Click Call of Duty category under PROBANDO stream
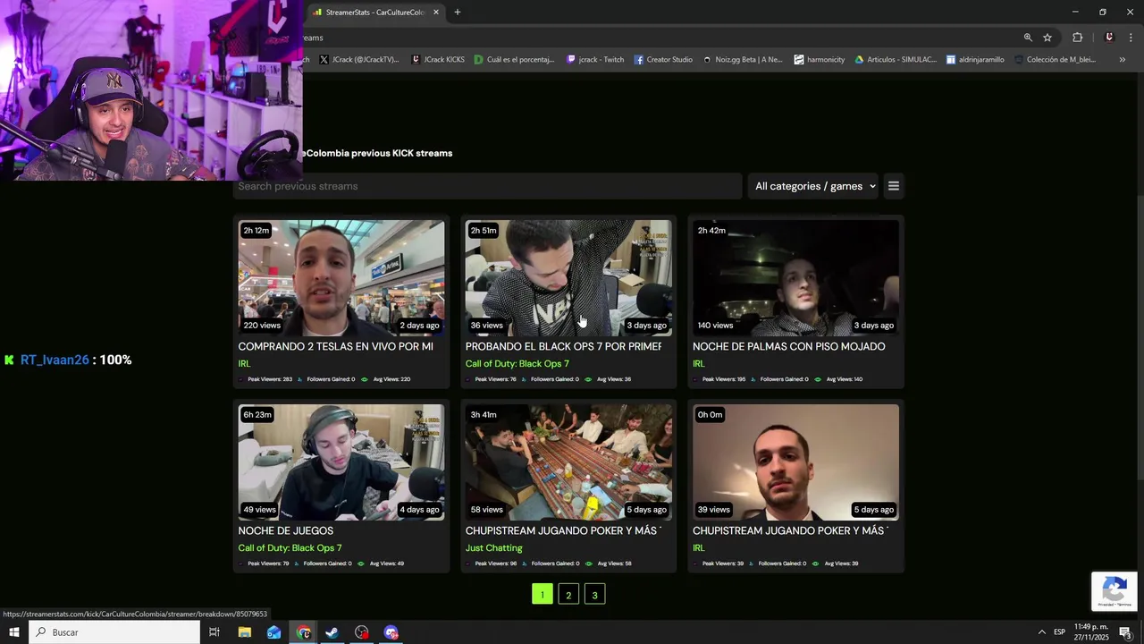The width and height of the screenshot is (1144, 644). 517,364
